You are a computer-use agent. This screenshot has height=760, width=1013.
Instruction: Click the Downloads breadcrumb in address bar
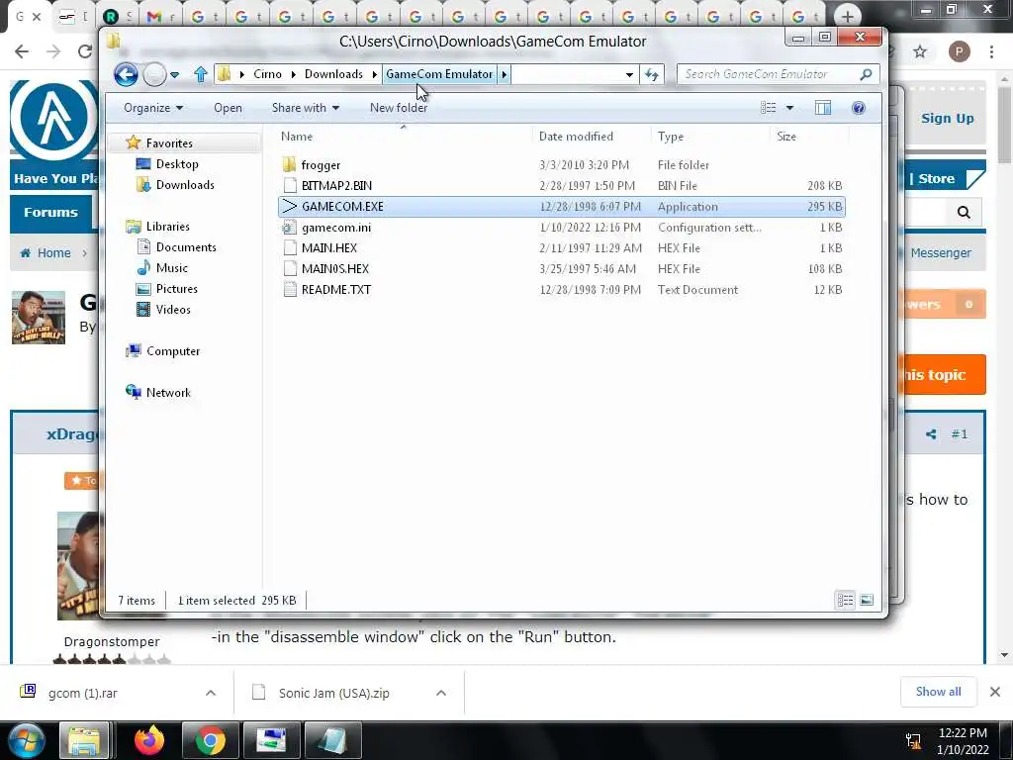pos(333,74)
